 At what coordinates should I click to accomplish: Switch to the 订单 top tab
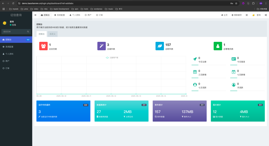coord(100,15)
